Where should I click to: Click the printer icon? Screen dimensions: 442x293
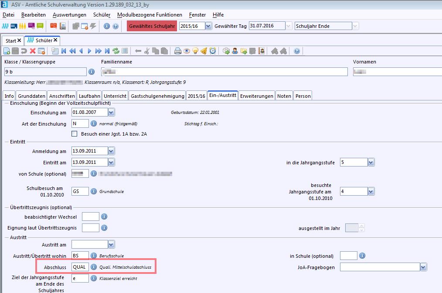pyautogui.click(x=177, y=51)
